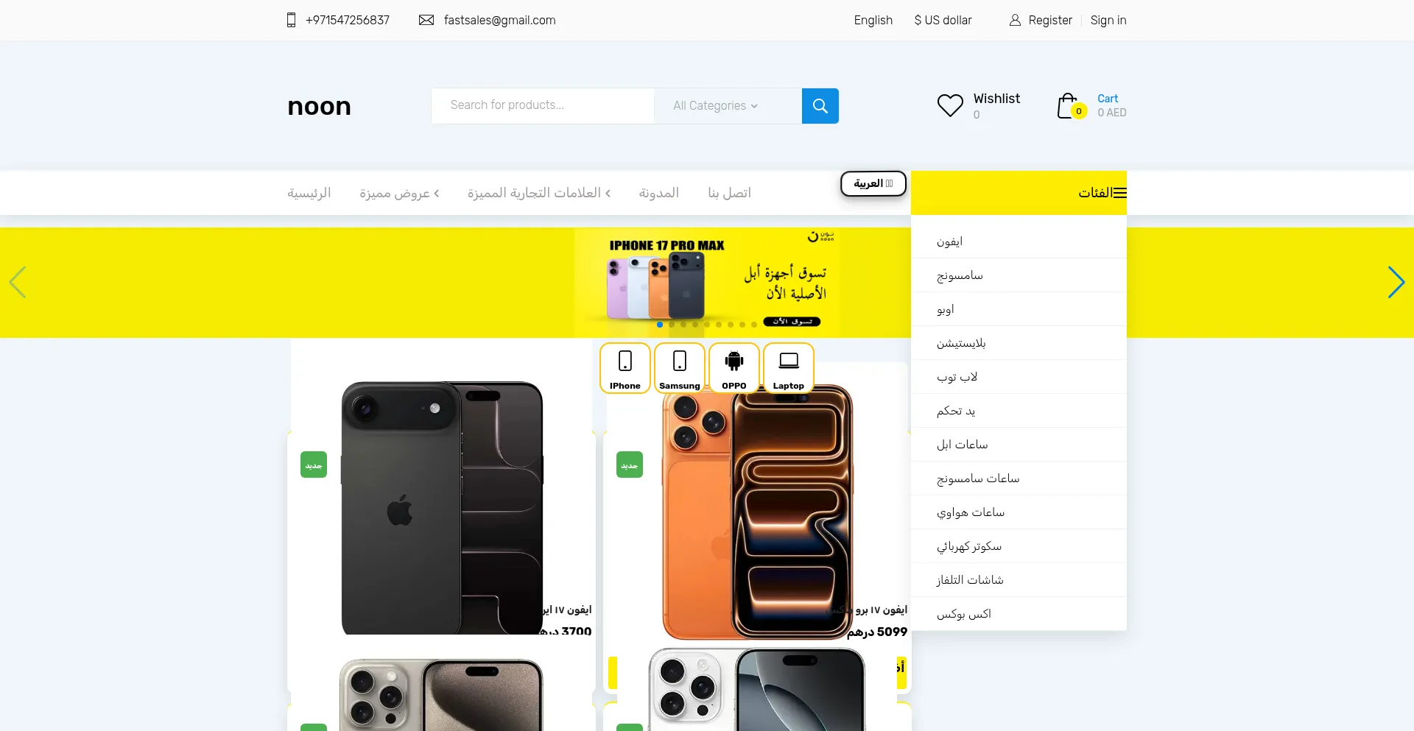Select the OPPO android icon tile
The height and width of the screenshot is (731, 1414).
(x=734, y=368)
